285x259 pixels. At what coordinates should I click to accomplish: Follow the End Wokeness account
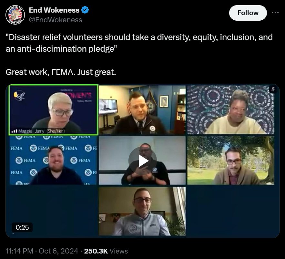(248, 13)
